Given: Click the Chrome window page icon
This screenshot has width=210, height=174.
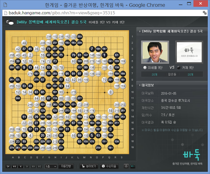Looking at the screenshot, I should coord(5,5).
